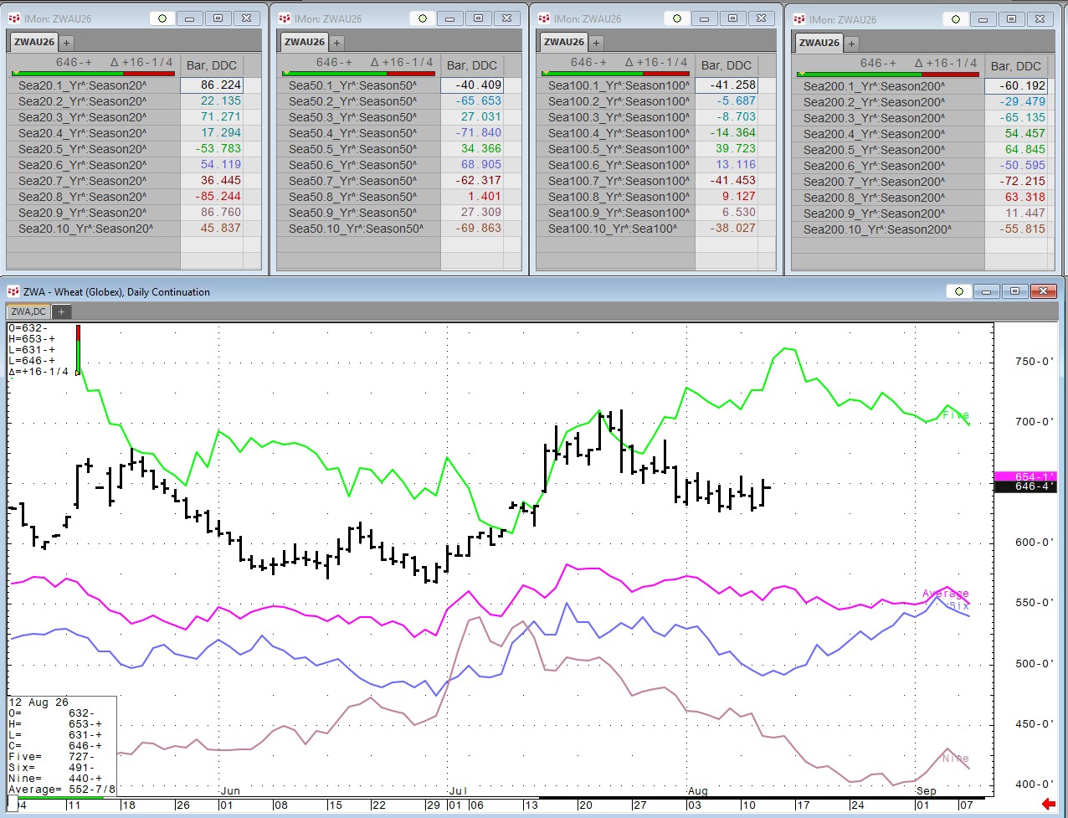Select the Sea20.1_Yr^:Season20^ row label
Viewport: 1068px width, 818px height.
pyautogui.click(x=82, y=85)
